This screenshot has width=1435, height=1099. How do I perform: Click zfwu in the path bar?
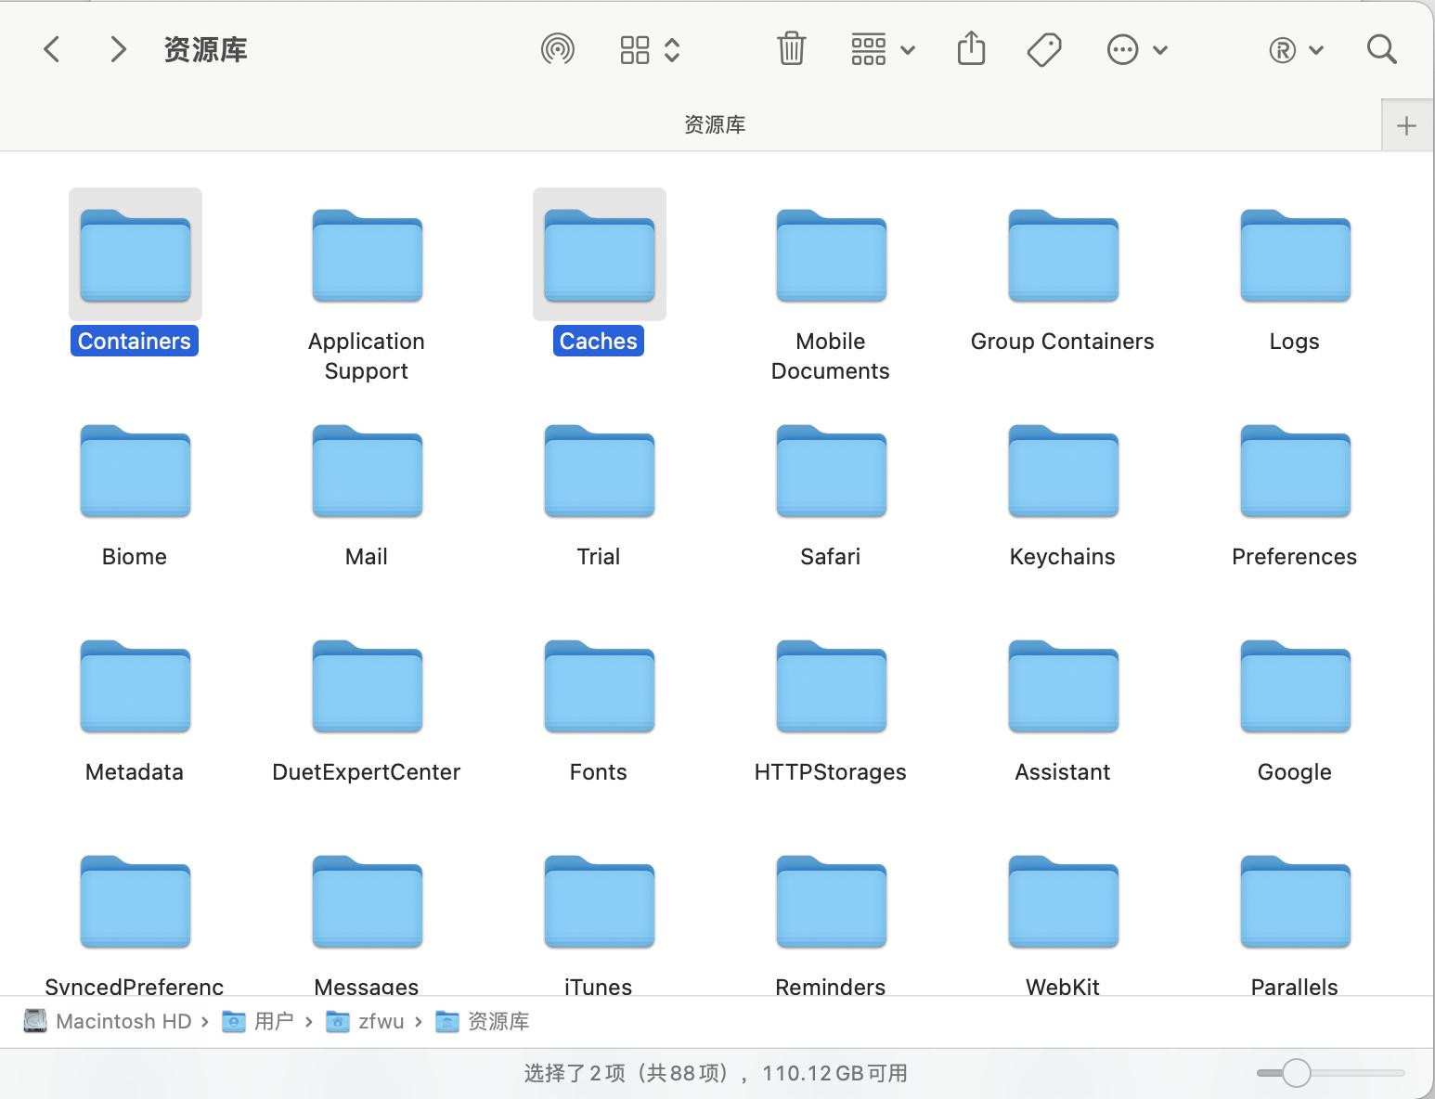pyautogui.click(x=381, y=1021)
